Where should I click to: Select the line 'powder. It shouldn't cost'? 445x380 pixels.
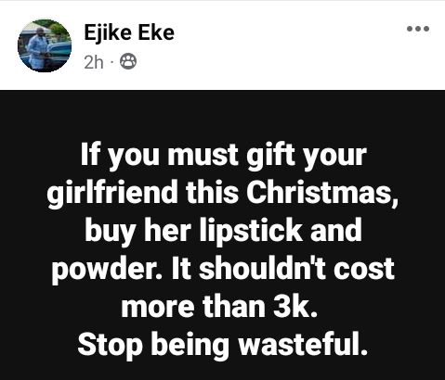(x=223, y=269)
